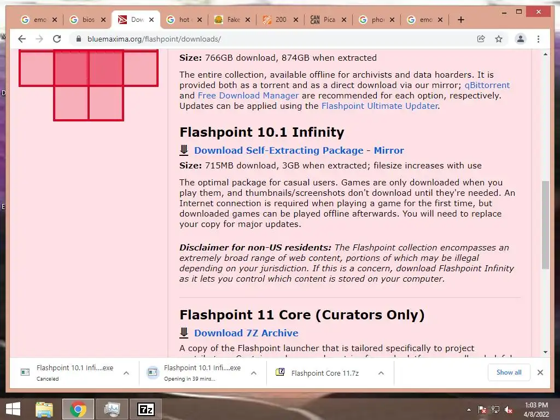The width and height of the screenshot is (560, 420).
Task: Open the Chrome three-dot menu
Action: pos(538,39)
